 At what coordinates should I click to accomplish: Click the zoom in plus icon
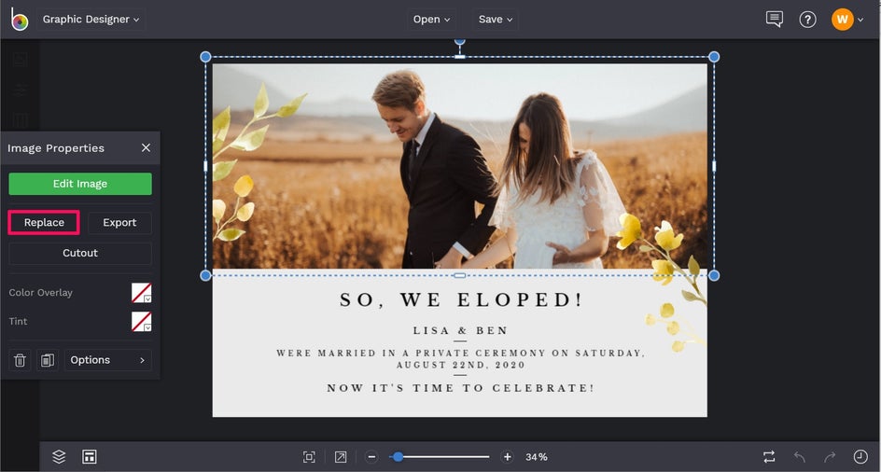(x=507, y=457)
